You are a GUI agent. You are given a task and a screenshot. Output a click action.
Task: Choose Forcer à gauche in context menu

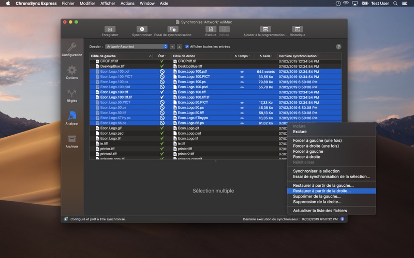[x=331, y=151]
